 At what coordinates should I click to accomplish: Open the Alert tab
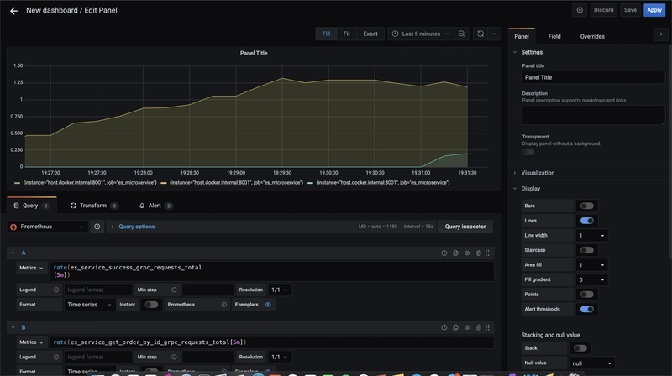155,206
